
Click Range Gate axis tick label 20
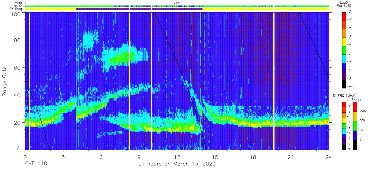point(17,123)
